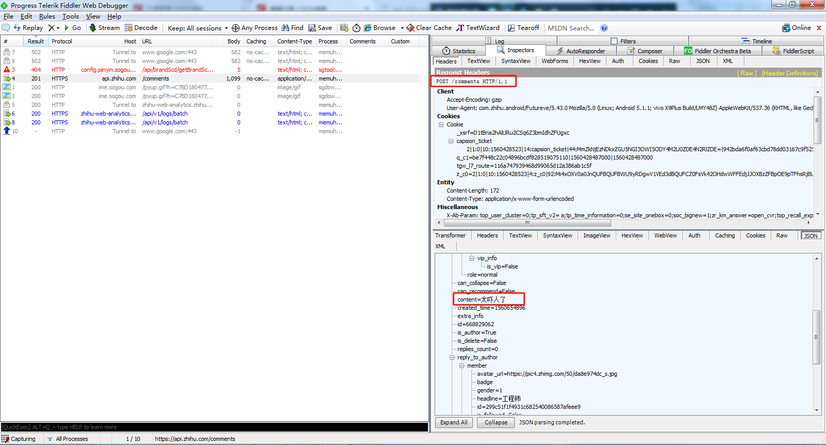Image resolution: width=826 pixels, height=445 pixels.
Task: Open the Help menu
Action: tap(114, 17)
